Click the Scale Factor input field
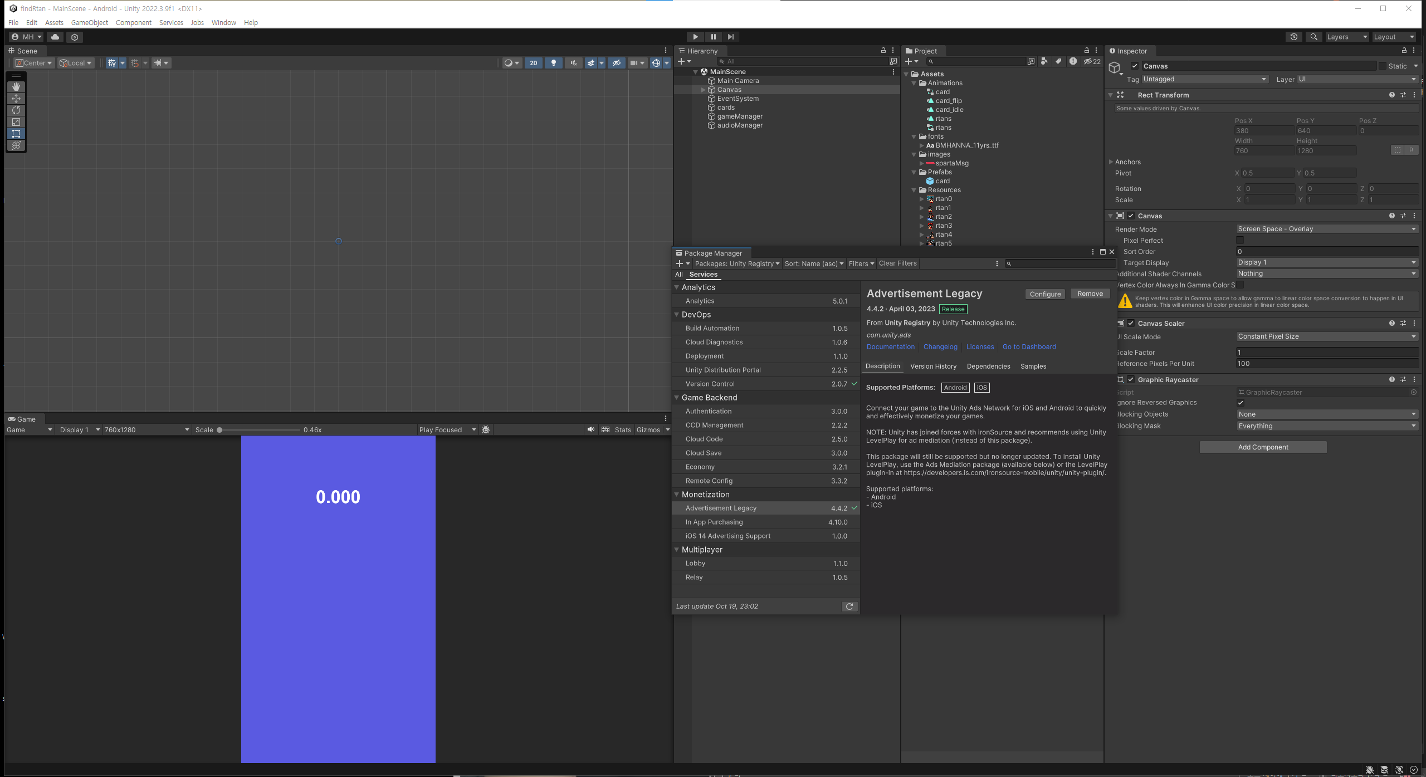 (x=1327, y=352)
